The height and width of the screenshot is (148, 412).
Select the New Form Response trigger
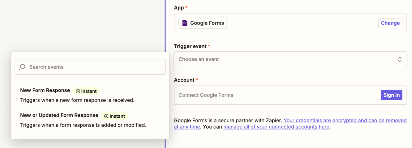click(45, 91)
